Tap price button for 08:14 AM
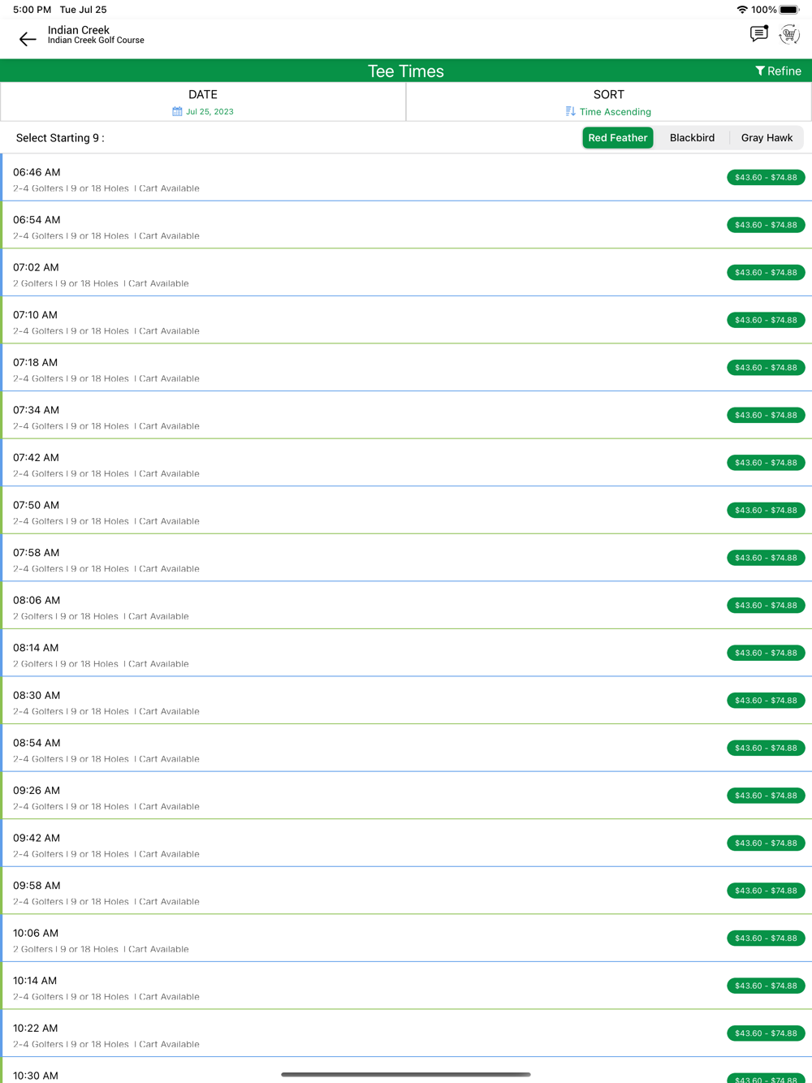 [766, 653]
